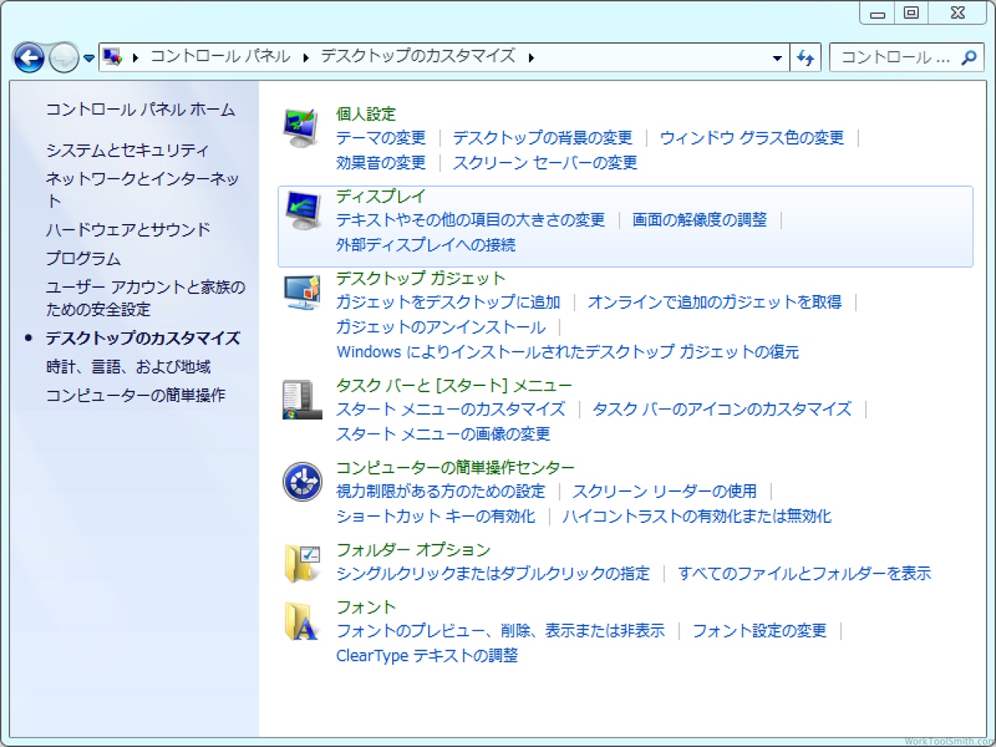Image resolution: width=996 pixels, height=747 pixels.
Task: Click the ディスプレイ display monitor icon
Action: point(301,210)
